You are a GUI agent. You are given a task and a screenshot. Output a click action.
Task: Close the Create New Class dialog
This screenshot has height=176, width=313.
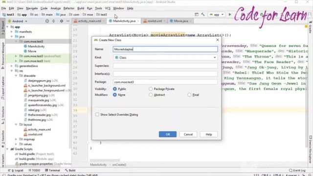218,40
